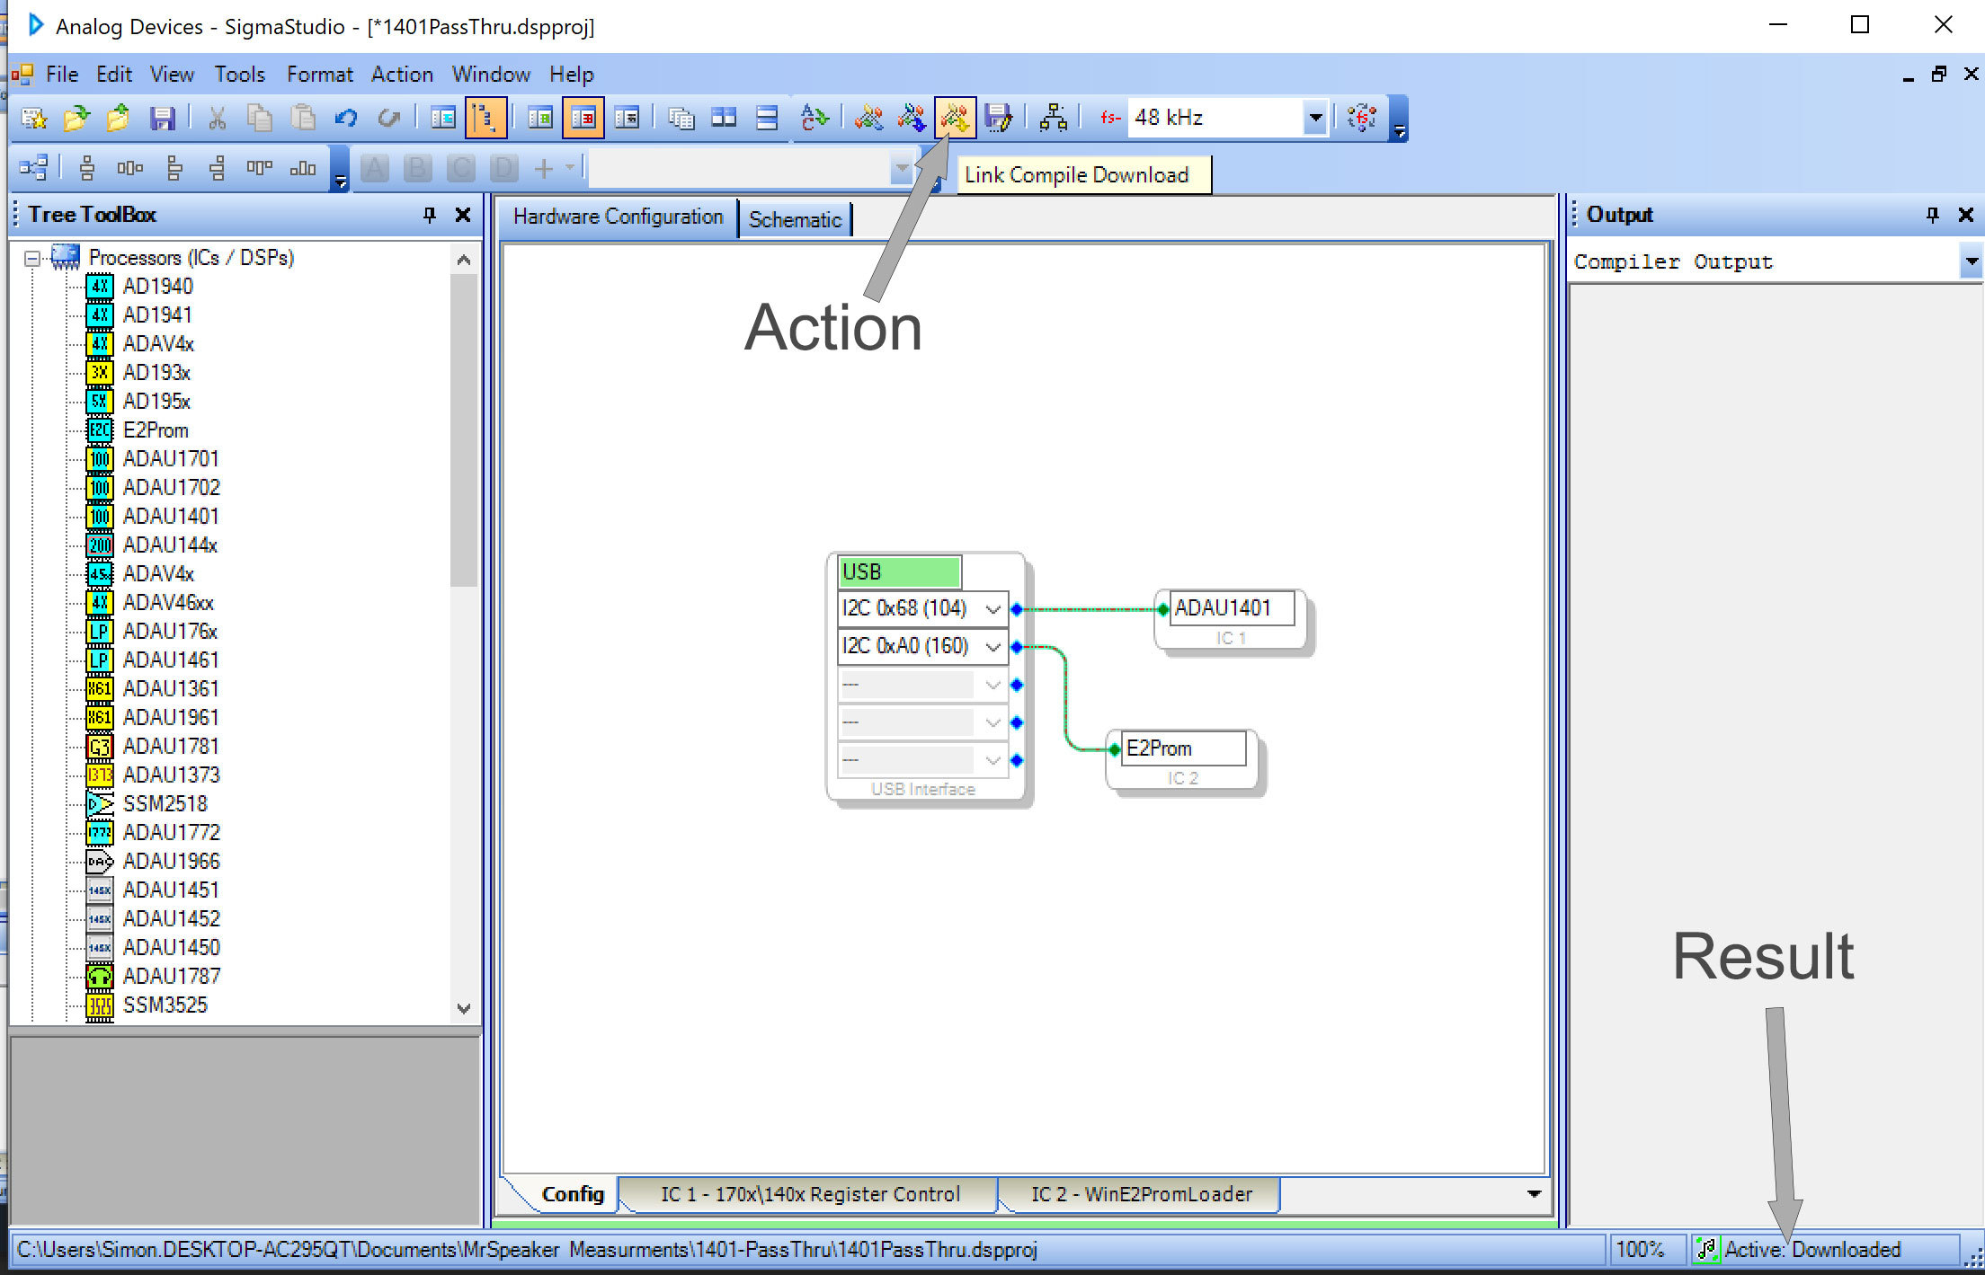Click the Tree ToolBox scrollbar up arrow

tap(464, 261)
